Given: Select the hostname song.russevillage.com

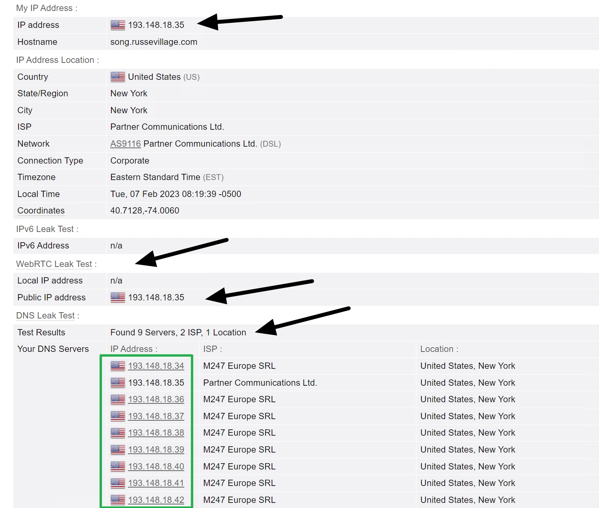Looking at the screenshot, I should pos(153,42).
